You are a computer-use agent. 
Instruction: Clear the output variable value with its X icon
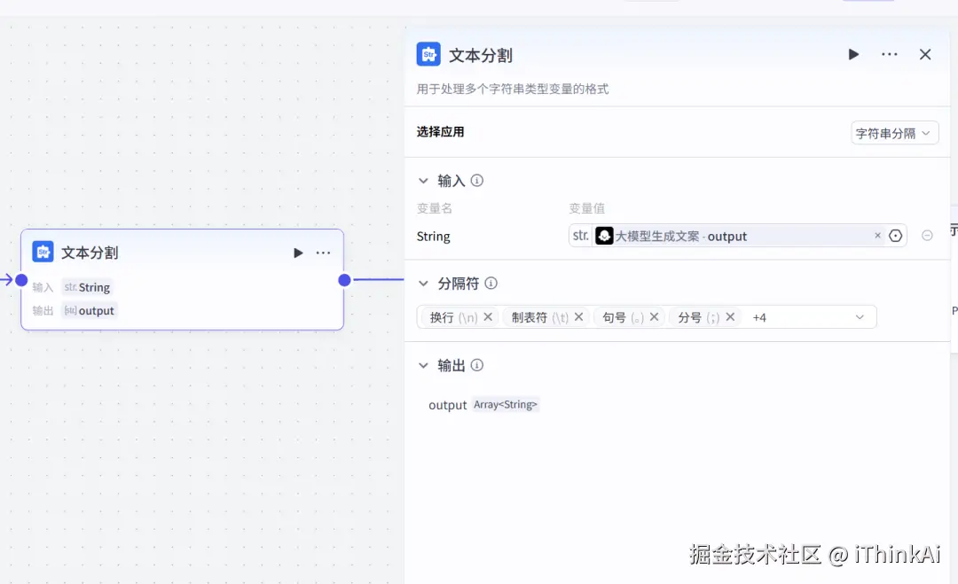click(877, 236)
